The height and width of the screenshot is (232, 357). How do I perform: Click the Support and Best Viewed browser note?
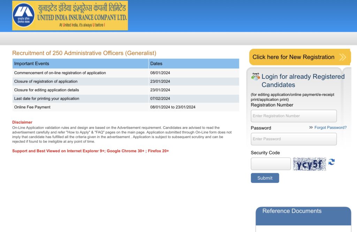click(x=91, y=151)
